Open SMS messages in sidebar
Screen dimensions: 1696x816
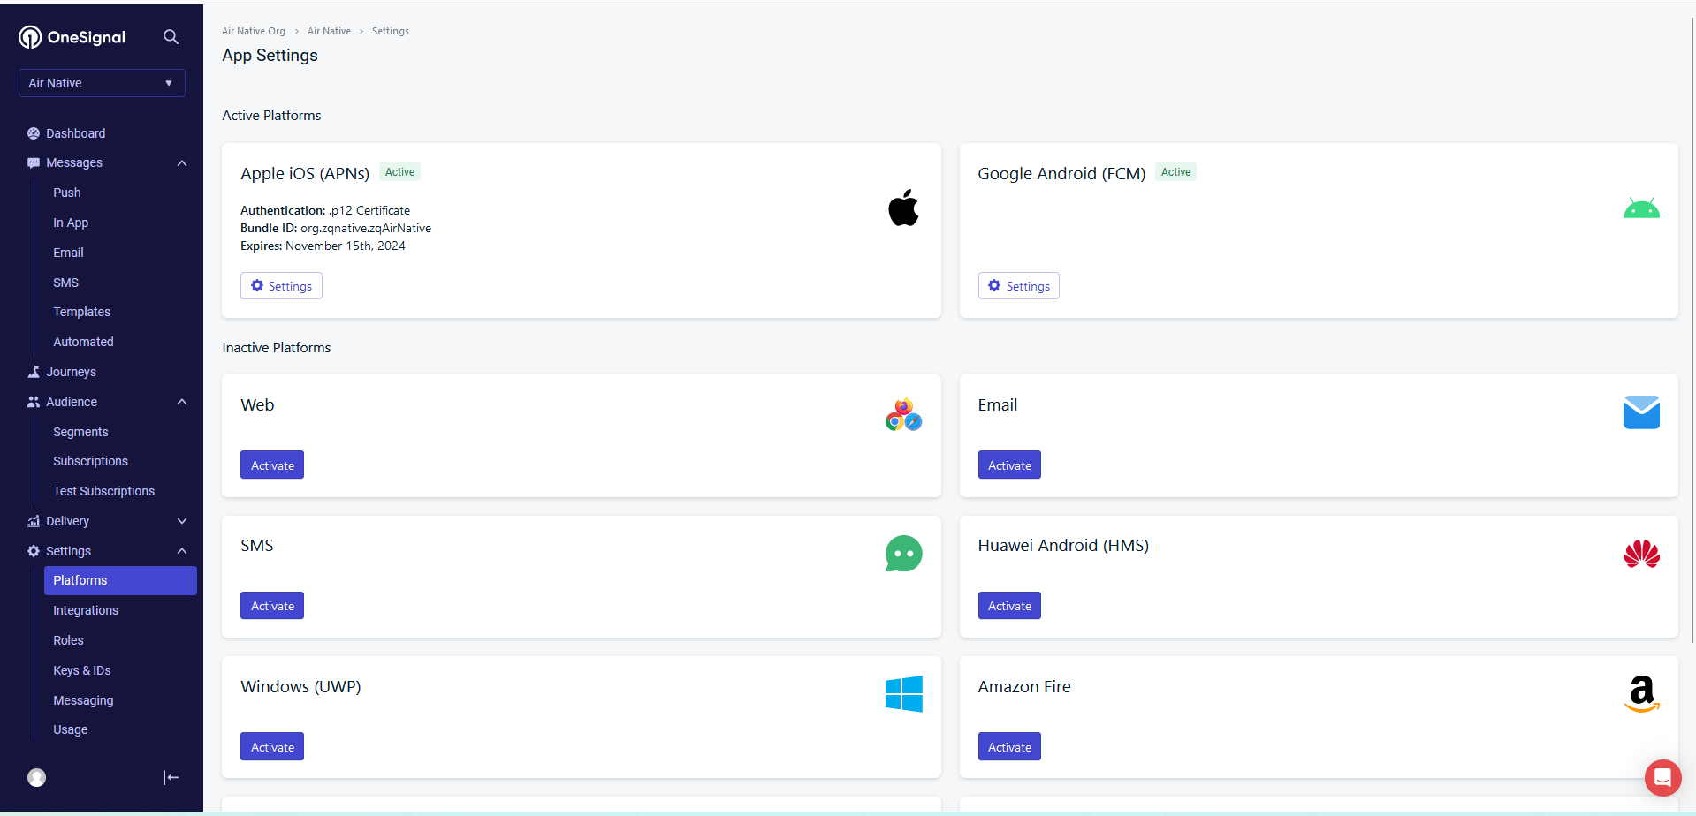[x=65, y=283]
